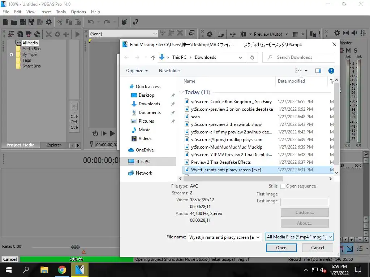Switch to the Explorer tab
Viewport: 370px width, 277px height.
pyautogui.click(x=54, y=145)
